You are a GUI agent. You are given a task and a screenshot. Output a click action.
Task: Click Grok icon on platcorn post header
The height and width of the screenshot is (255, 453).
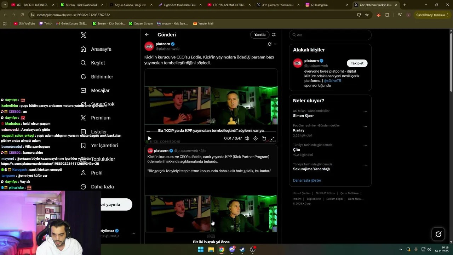coord(269,44)
